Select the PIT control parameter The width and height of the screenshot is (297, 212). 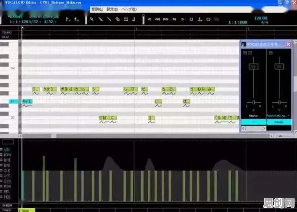(x=6, y=192)
